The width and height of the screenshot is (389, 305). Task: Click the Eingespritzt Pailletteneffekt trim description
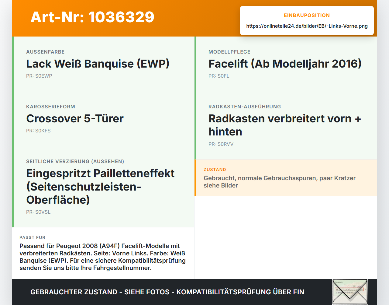[x=100, y=186]
